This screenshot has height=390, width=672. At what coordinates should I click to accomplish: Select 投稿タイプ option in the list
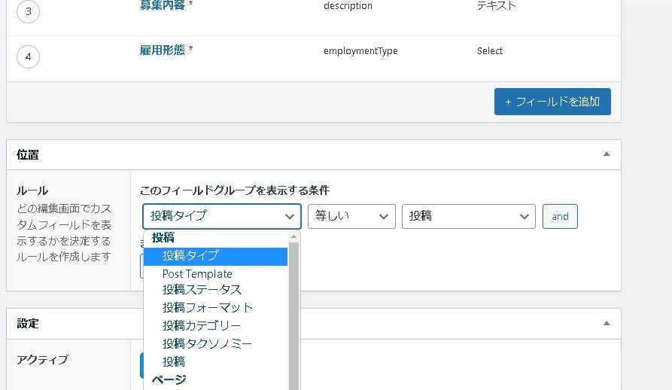point(190,256)
